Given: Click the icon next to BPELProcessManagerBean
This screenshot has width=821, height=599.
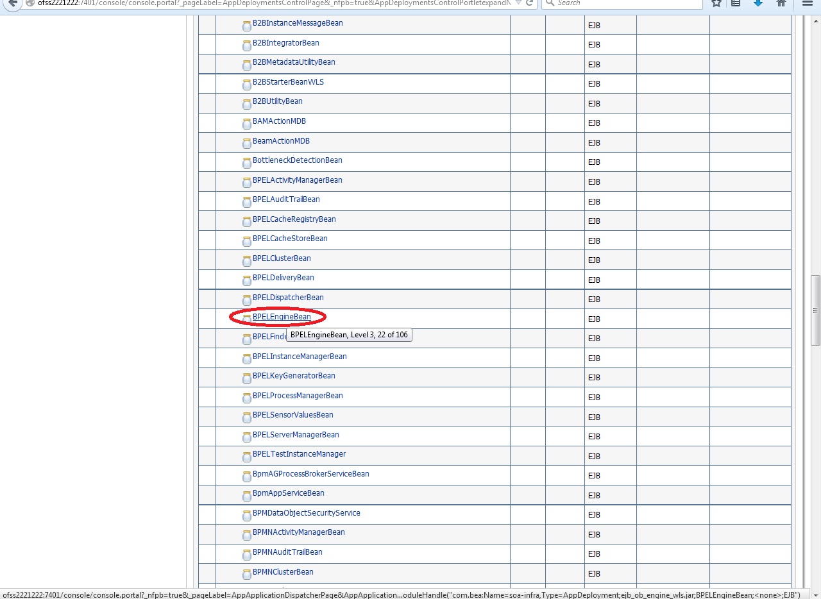Looking at the screenshot, I should (247, 398).
